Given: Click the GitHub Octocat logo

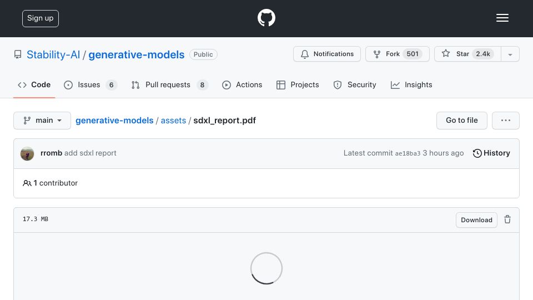Looking at the screenshot, I should pos(266,18).
